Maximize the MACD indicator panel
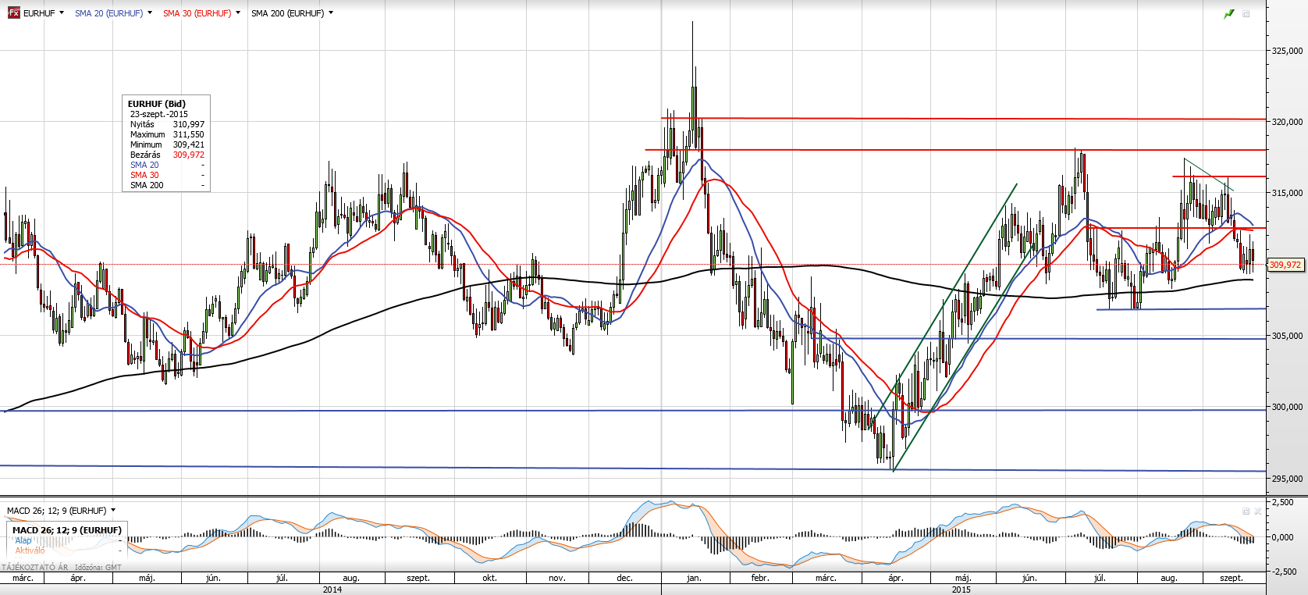 click(x=1246, y=511)
